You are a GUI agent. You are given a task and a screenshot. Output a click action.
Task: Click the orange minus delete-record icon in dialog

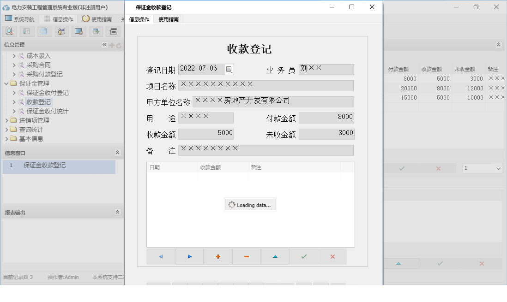click(246, 257)
